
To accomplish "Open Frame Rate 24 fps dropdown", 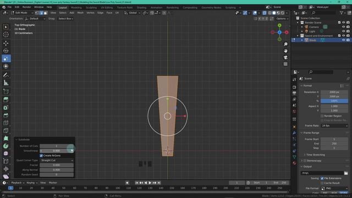I will pyautogui.click(x=334, y=126).
